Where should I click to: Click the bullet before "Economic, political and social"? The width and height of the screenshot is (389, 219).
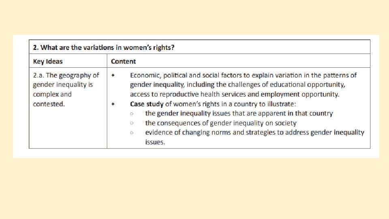113,75
